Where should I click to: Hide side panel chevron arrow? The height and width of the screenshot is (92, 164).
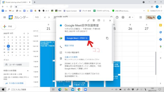(x=160, y=83)
